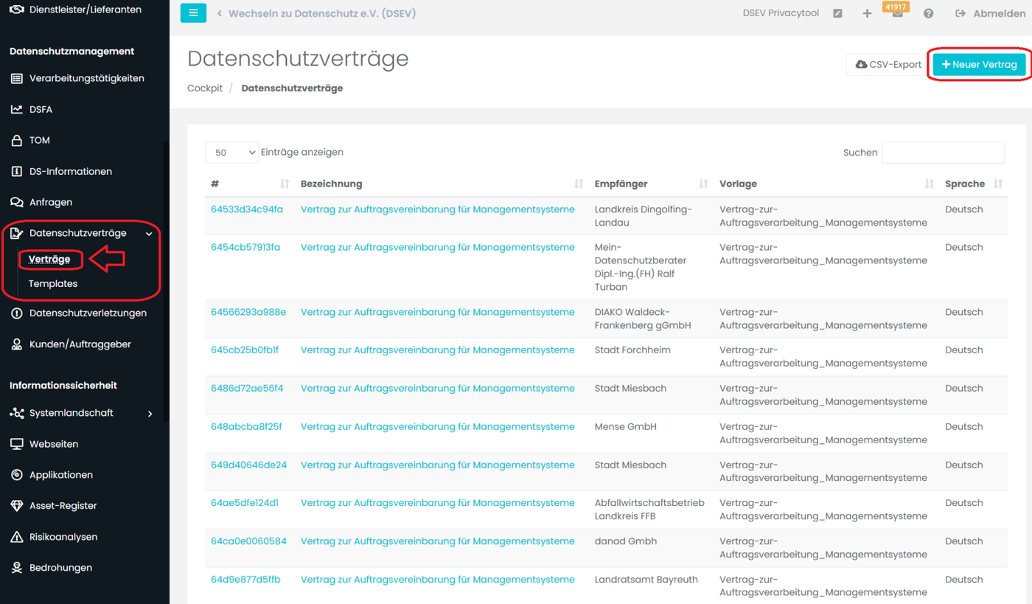Open Verarbeitungstätigkeiten in sidebar
This screenshot has width=1032, height=604.
[86, 78]
